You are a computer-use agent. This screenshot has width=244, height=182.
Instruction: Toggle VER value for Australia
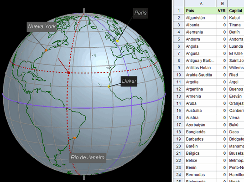[x=222, y=111]
